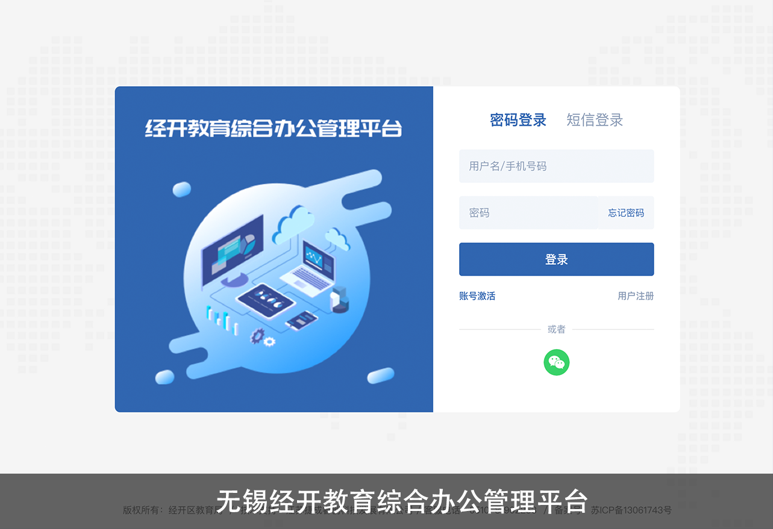Viewport: 773px width, 529px height.
Task: Focus the 用户名/手机号码 input field
Action: point(557,166)
